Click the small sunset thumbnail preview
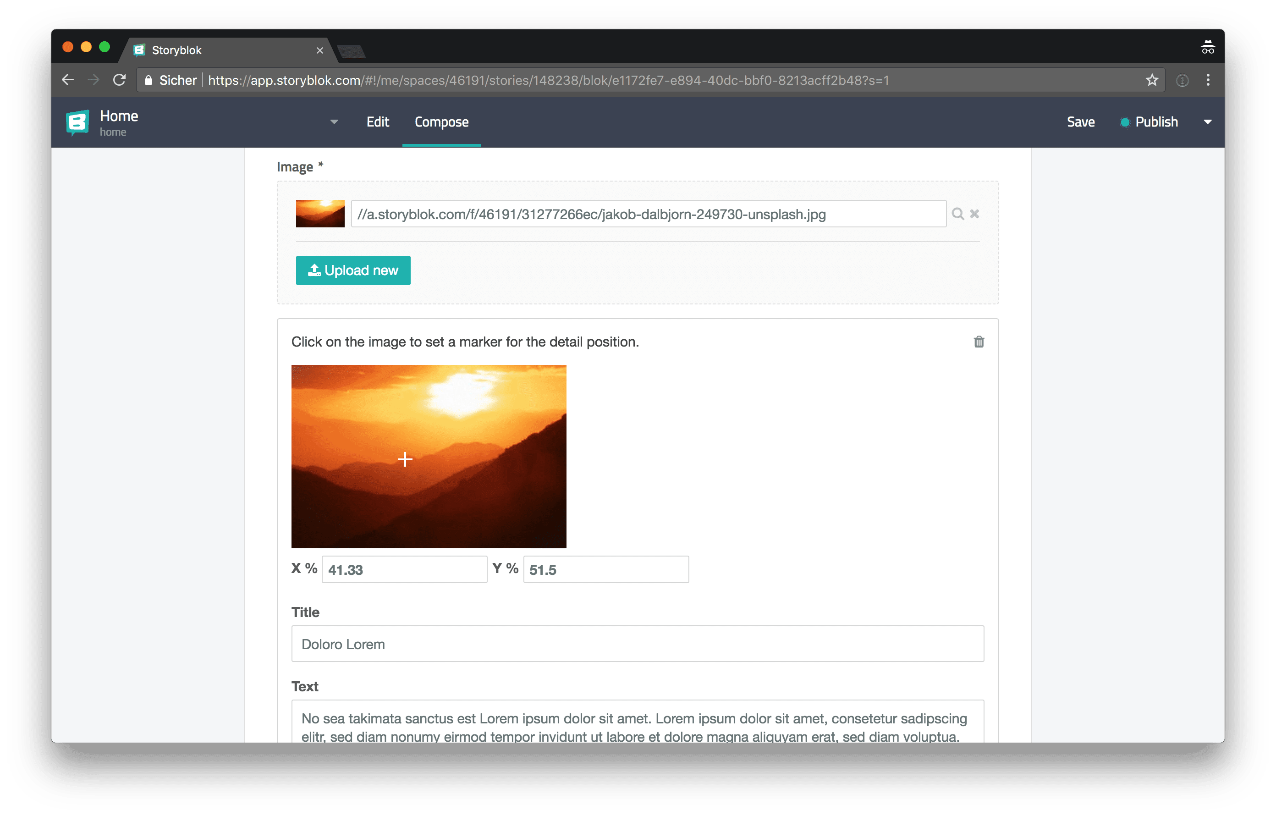This screenshot has width=1276, height=816. click(x=320, y=214)
